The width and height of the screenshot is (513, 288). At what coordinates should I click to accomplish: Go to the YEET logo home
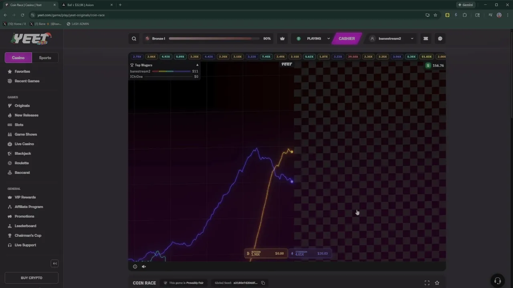(31, 38)
